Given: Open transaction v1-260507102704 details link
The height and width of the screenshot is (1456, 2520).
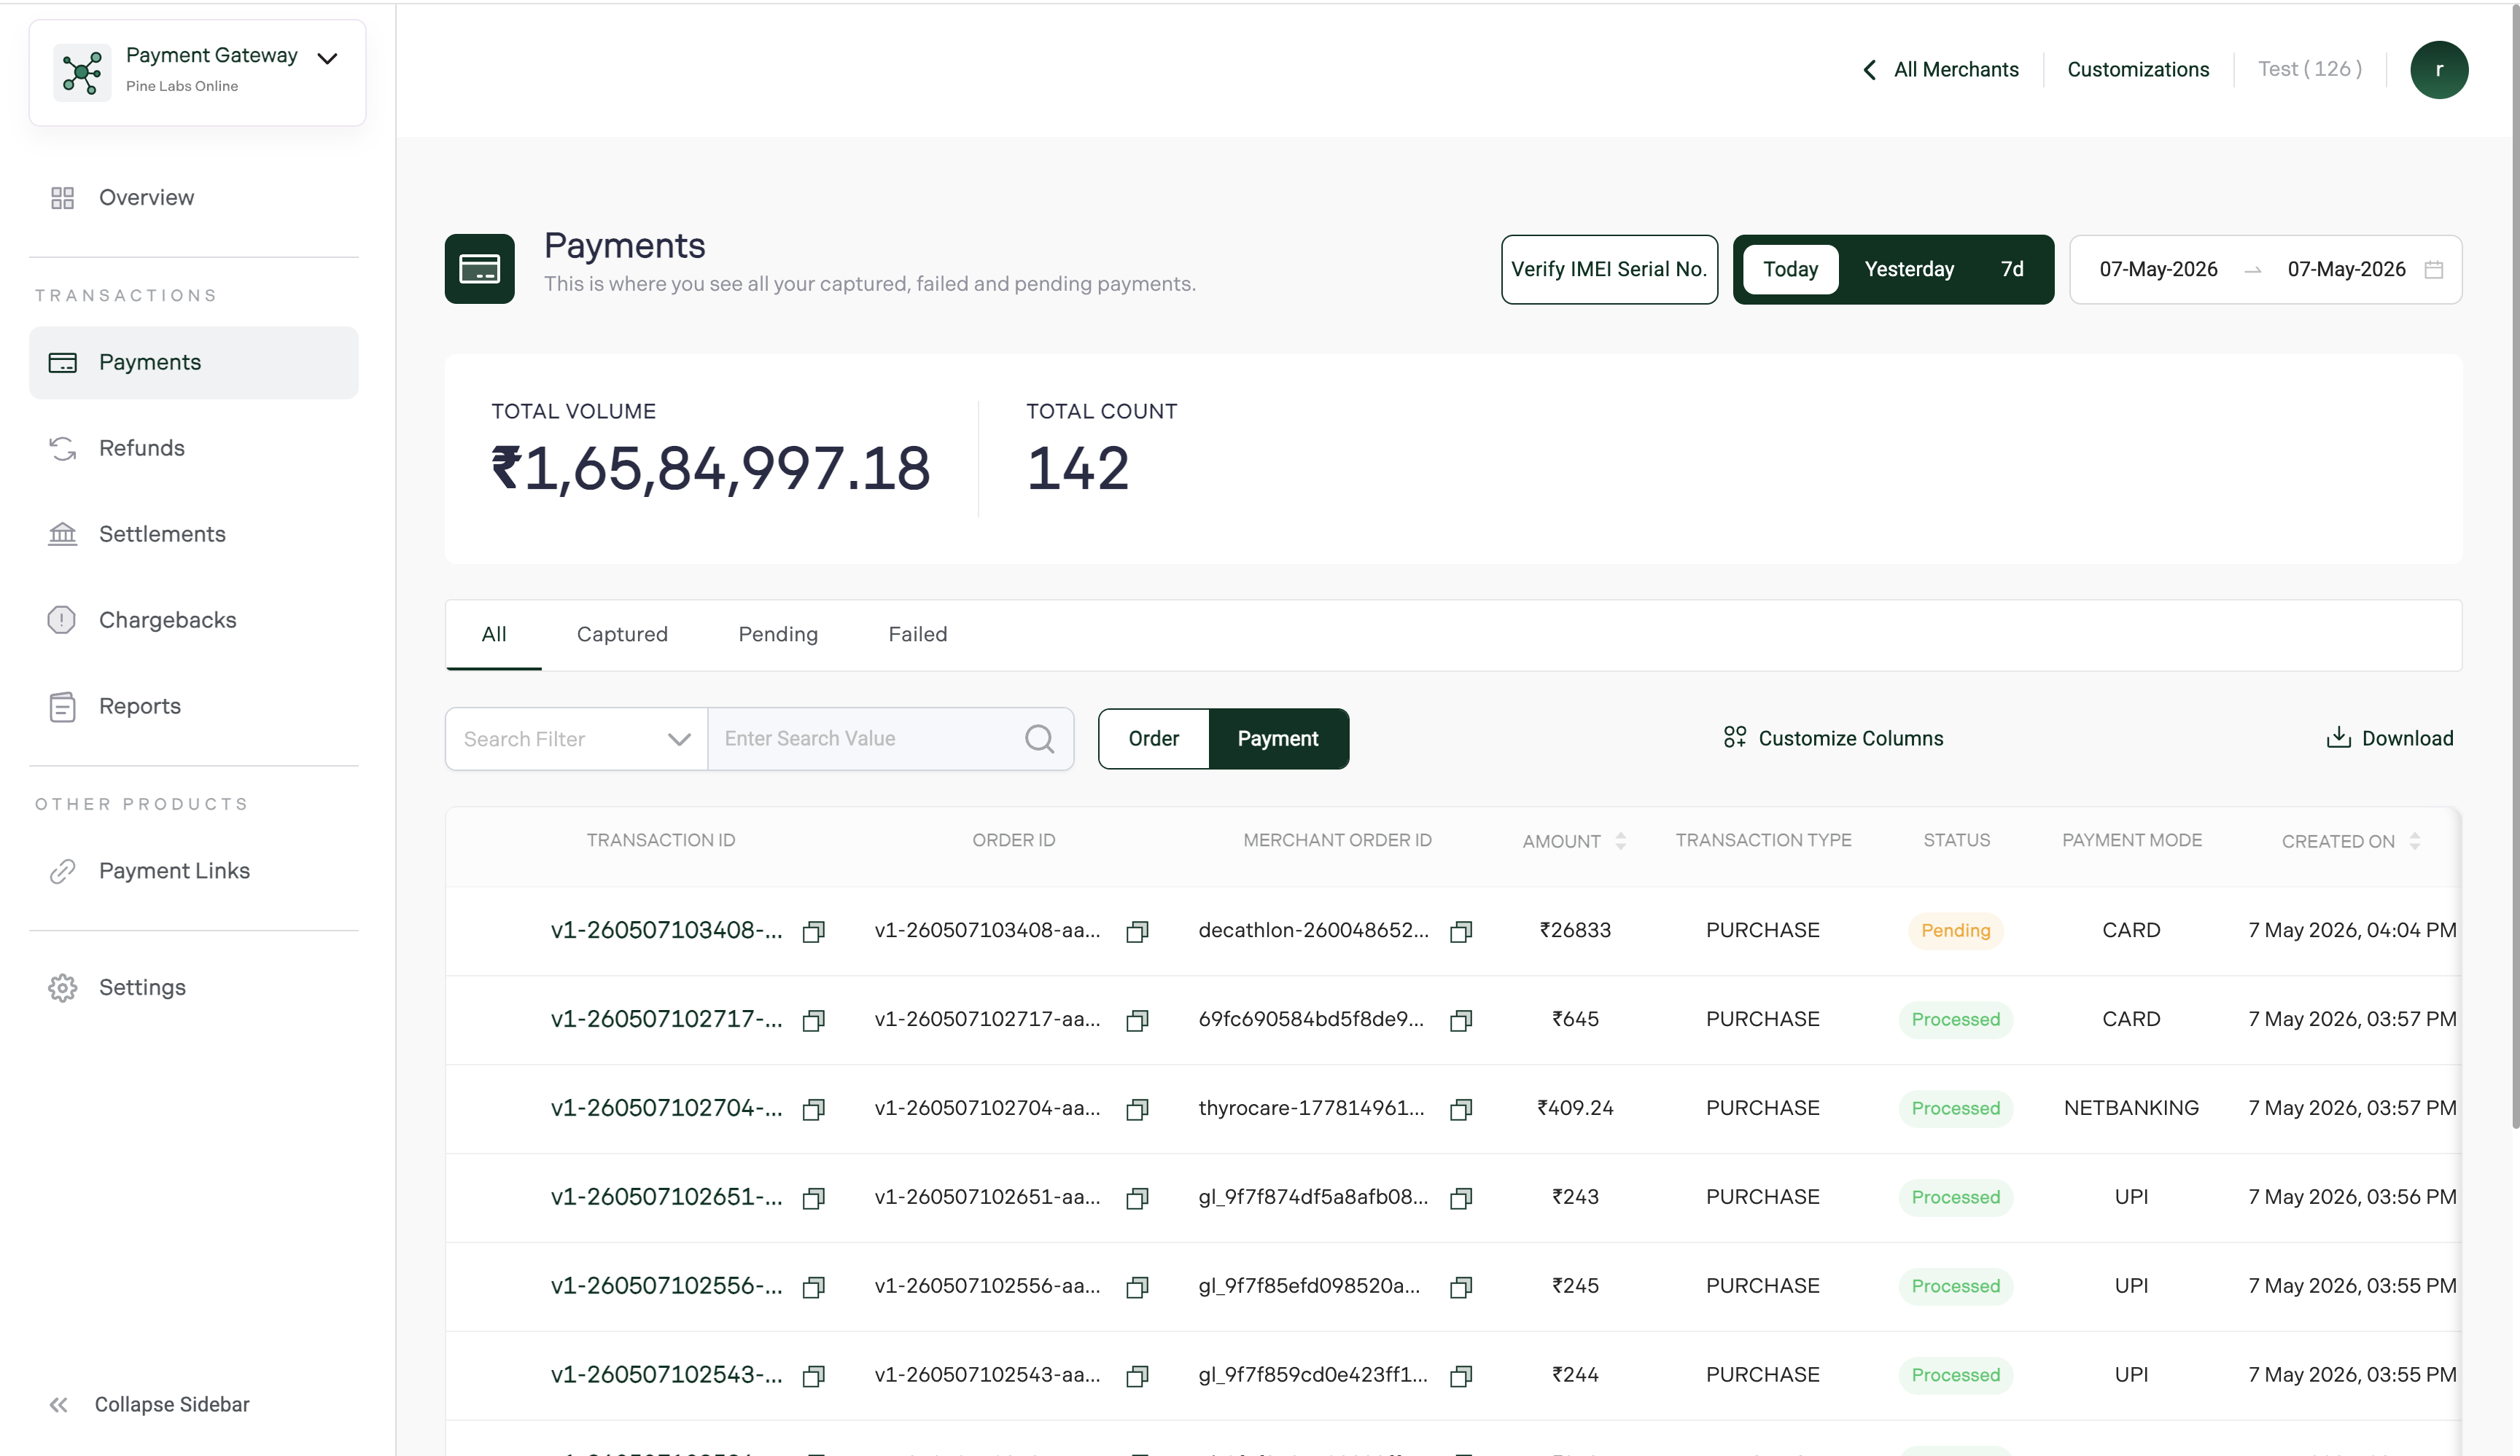Looking at the screenshot, I should pyautogui.click(x=666, y=1108).
